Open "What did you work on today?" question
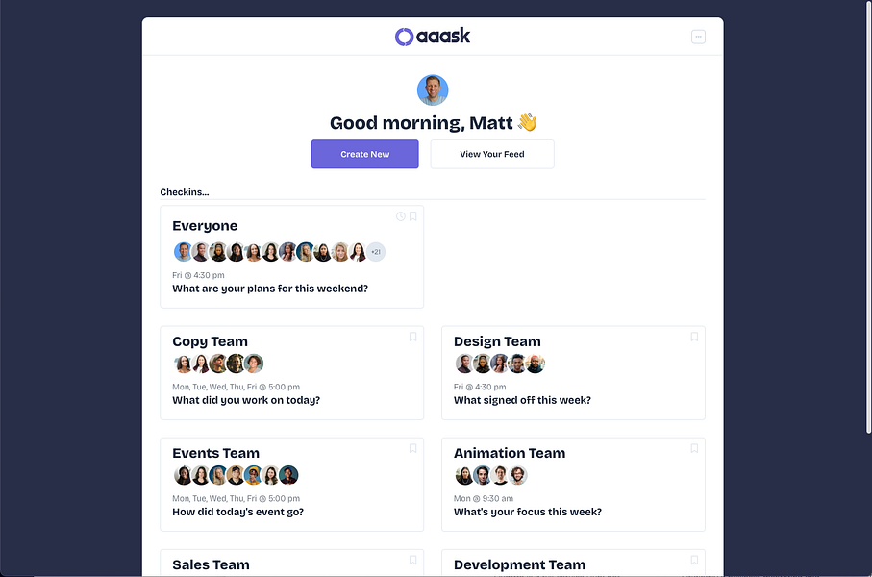872x577 pixels. pyautogui.click(x=246, y=400)
